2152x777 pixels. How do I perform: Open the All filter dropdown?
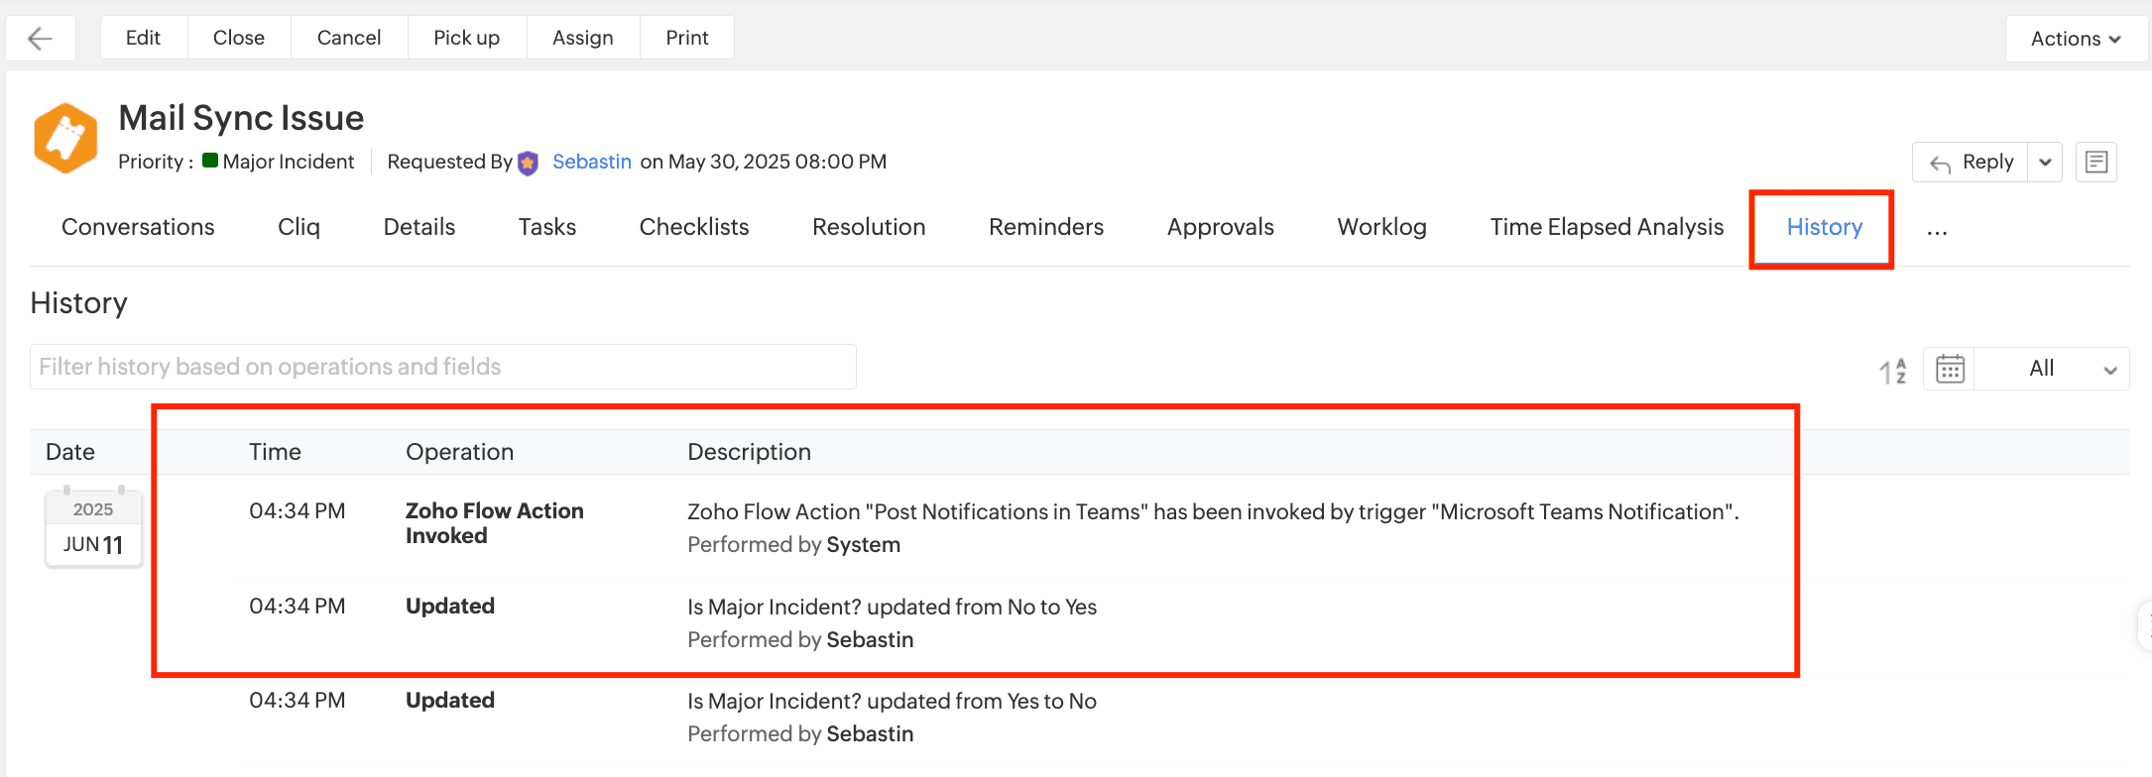click(x=2071, y=369)
